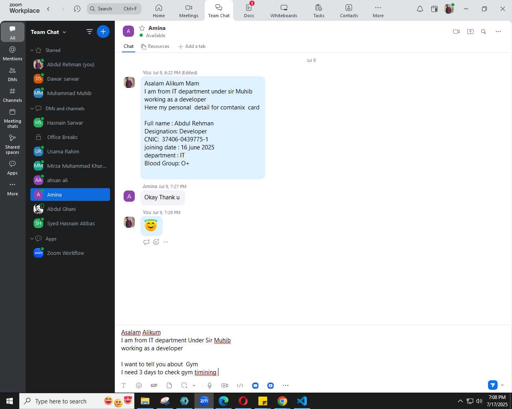Open more actions for emoji message
Image resolution: width=512 pixels, height=409 pixels.
coord(166,242)
